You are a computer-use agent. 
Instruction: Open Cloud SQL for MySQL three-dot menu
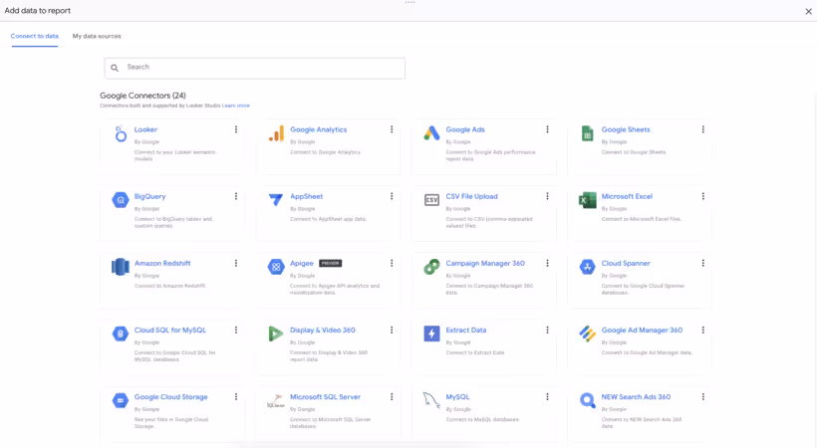point(236,330)
